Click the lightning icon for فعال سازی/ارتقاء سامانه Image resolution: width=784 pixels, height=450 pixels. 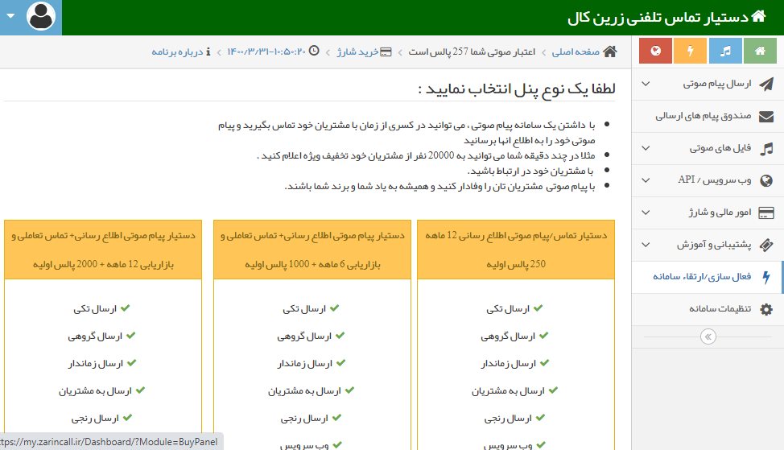(x=766, y=277)
